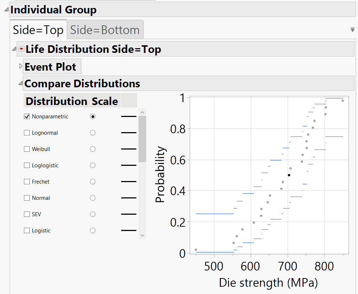This screenshot has width=358, height=294.
Task: Click the tab options arrow at far right
Action: 353,30
